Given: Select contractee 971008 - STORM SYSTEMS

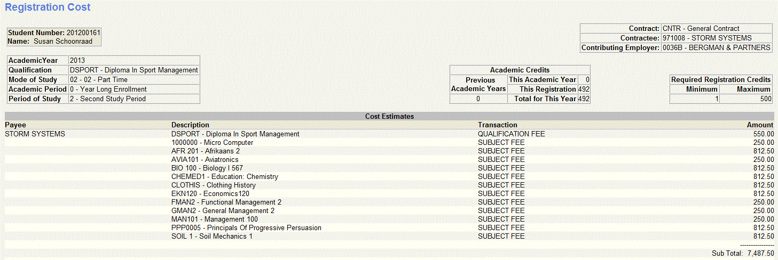Looking at the screenshot, I should (706, 38).
